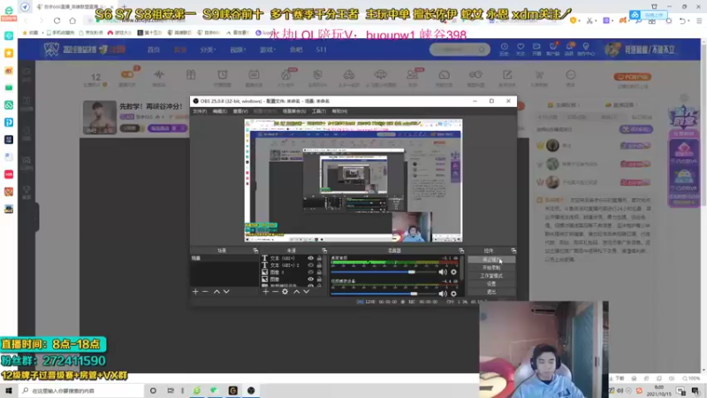Go to browser home page
Image resolution: width=707 pixels, height=398 pixels.
pos(72,20)
